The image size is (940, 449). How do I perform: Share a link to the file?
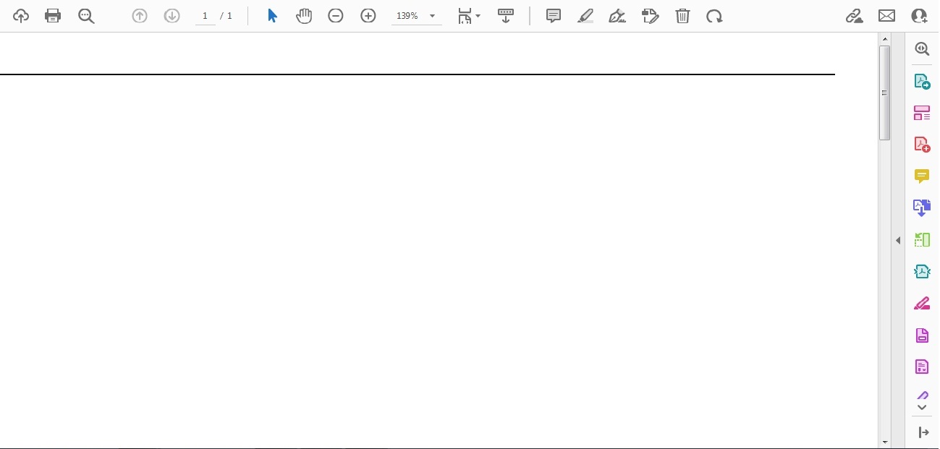855,16
